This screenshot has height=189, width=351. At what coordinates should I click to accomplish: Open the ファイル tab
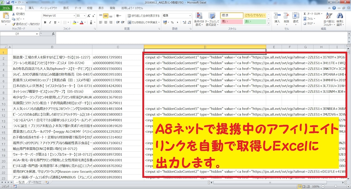[x=6, y=8]
